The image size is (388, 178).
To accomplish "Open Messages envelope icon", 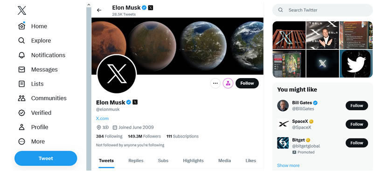I will pos(22,70).
